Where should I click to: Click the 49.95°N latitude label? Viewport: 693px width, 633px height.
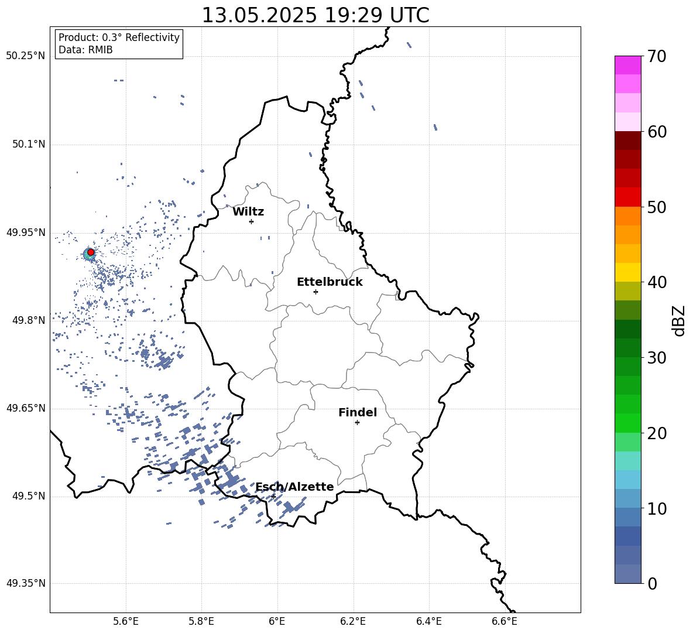point(26,232)
